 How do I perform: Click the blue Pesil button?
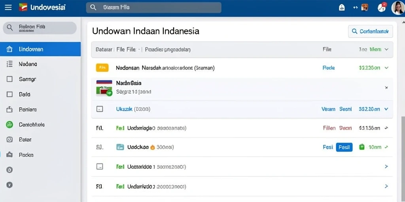(x=344, y=147)
